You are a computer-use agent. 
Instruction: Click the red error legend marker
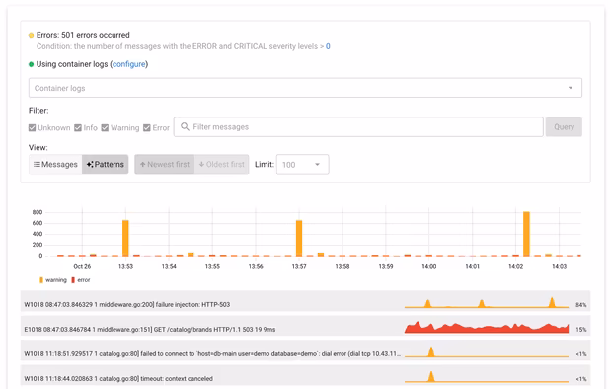[x=73, y=280]
